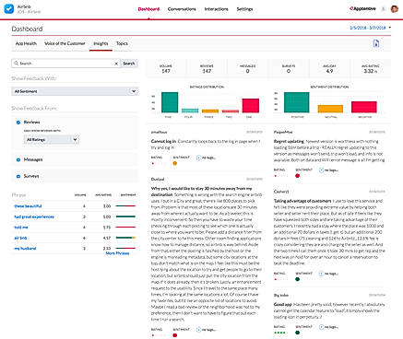The height and width of the screenshot is (339, 403).
Task: Open the More Phrases link
Action: pos(117,253)
